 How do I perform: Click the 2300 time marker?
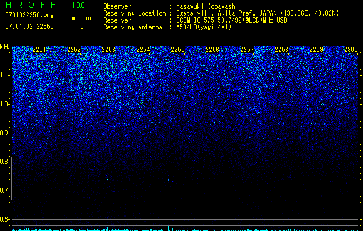[351, 50]
